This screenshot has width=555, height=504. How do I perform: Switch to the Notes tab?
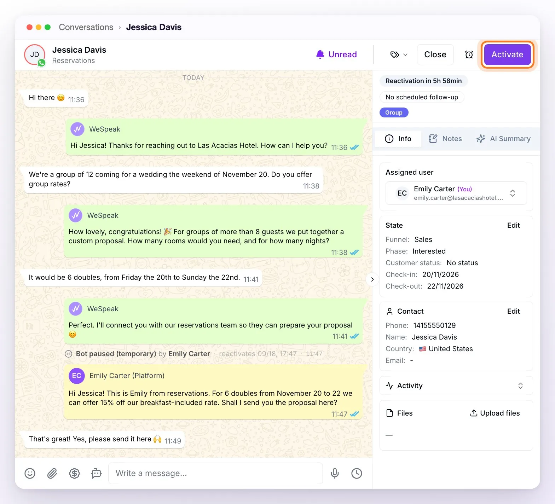(445, 139)
